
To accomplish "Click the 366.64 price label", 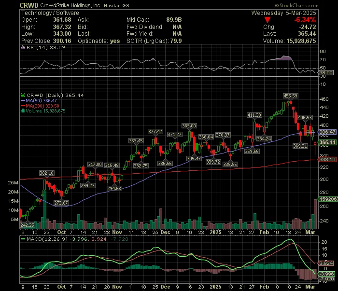I will click(x=206, y=137).
